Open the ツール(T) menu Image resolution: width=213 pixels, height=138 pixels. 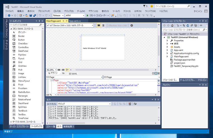pyautogui.click(x=116, y=11)
